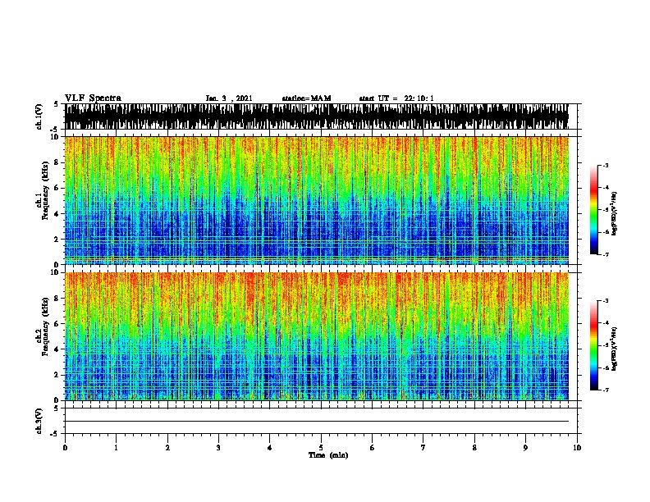
Task: Click the "-3" tick on ch.1 colorbar
Action: pos(605,166)
